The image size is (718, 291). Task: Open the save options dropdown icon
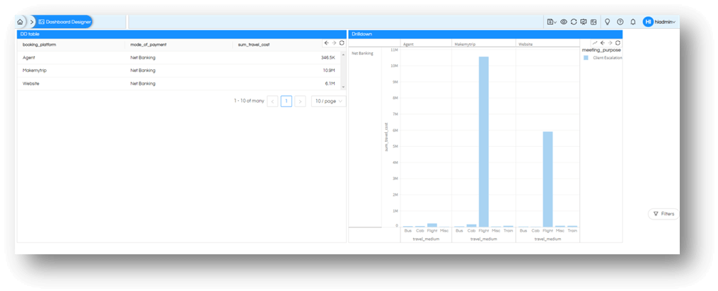552,21
